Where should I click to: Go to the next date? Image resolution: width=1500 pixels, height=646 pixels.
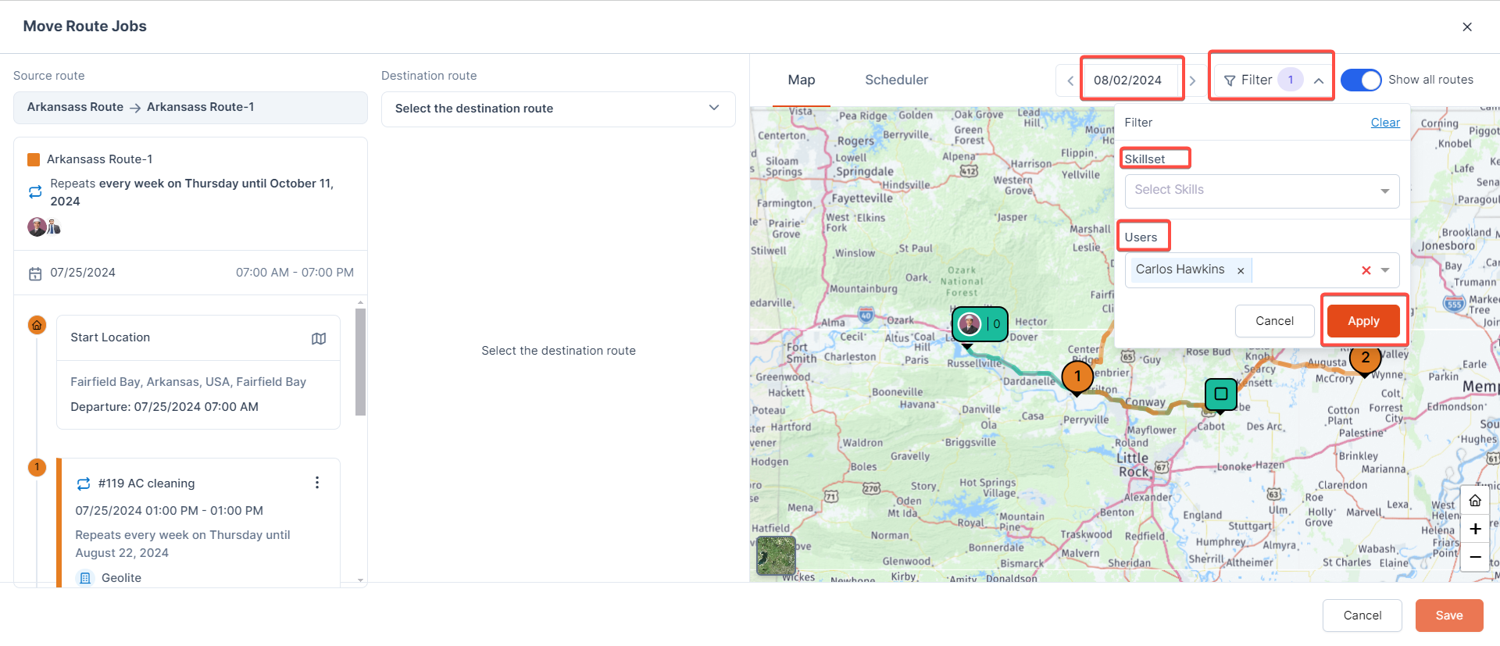(1192, 80)
